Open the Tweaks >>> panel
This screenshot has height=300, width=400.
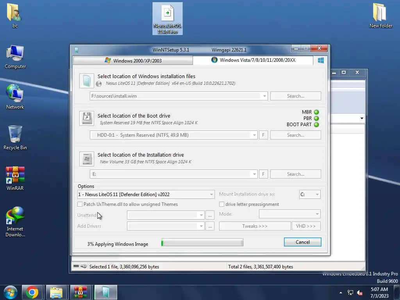[x=255, y=226]
